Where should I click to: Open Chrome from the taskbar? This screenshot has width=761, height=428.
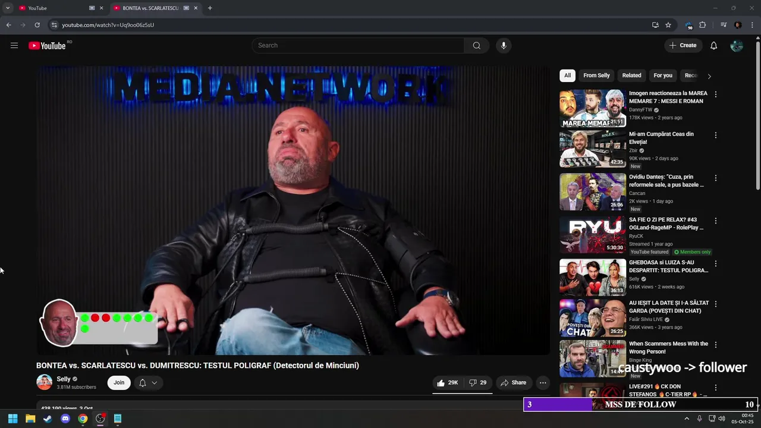[83, 418]
